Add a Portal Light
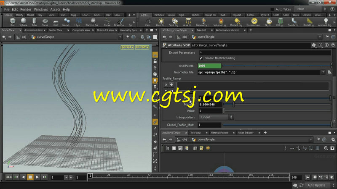The image size is (337, 189). [309, 22]
